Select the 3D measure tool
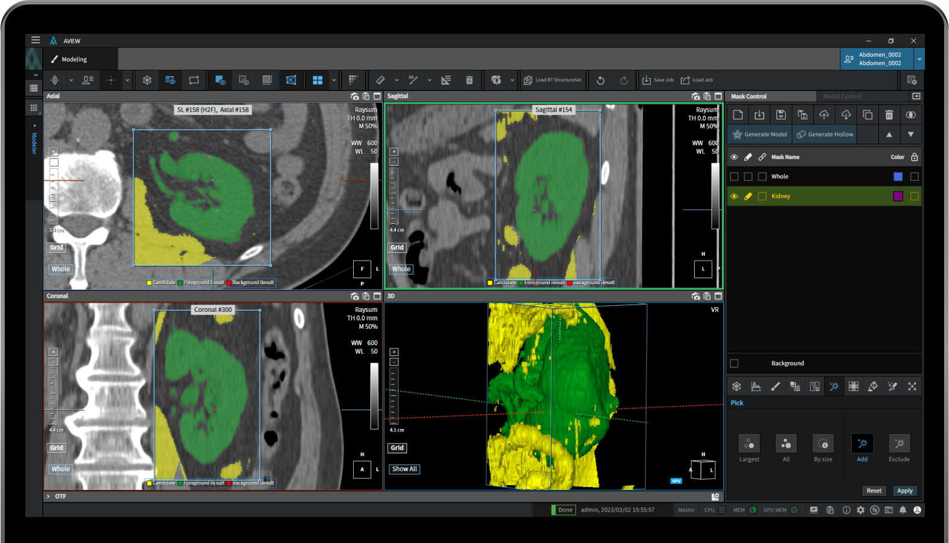Screen dimensions: 949x543 [x=414, y=80]
